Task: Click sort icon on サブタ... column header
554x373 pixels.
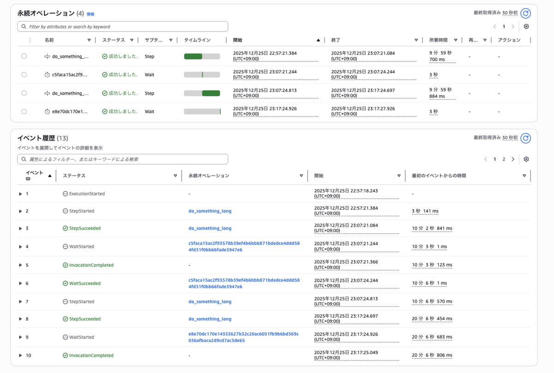Action: tap(171, 40)
